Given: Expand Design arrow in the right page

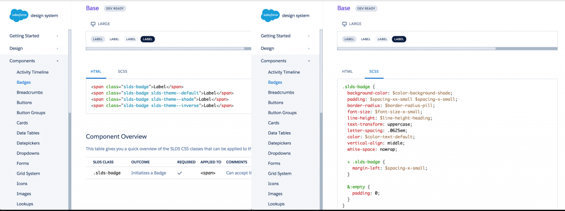Looking at the screenshot, I should (x=309, y=48).
